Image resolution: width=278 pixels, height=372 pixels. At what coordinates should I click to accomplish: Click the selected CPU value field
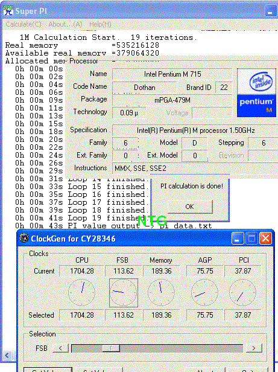click(x=82, y=315)
